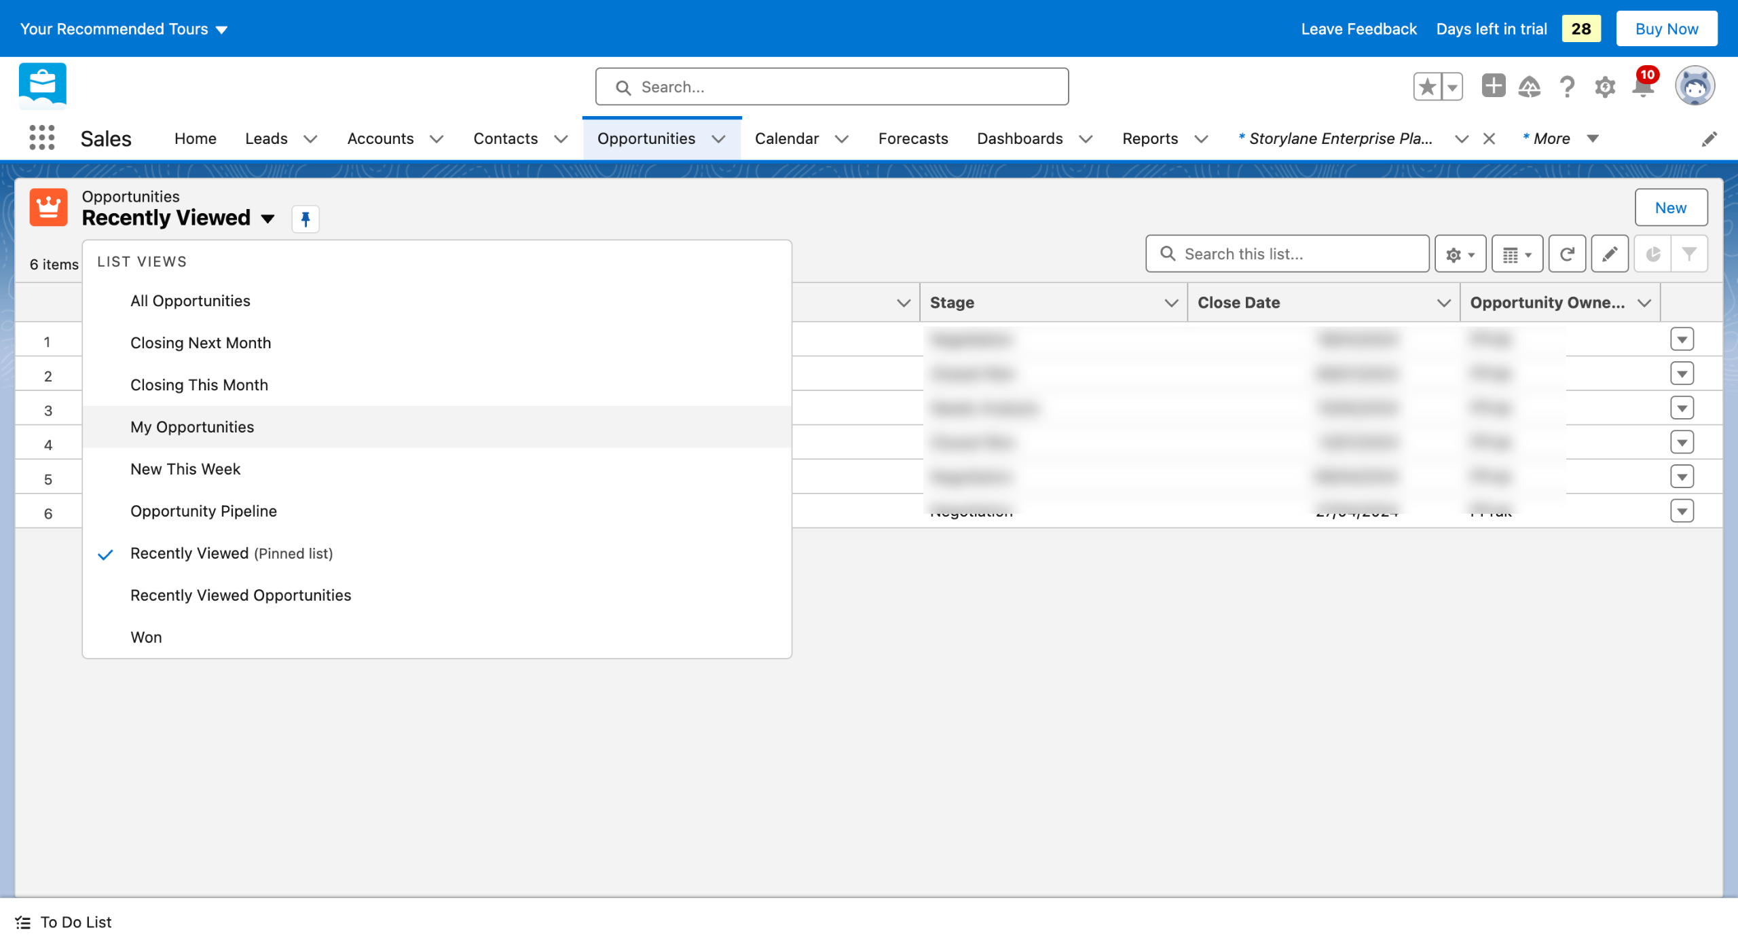
Task: Click the New opportunity button
Action: point(1670,208)
